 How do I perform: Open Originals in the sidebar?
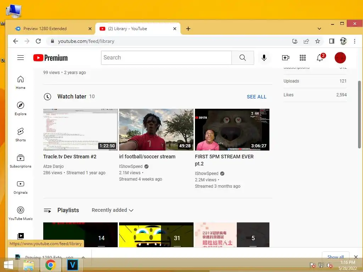click(x=21, y=187)
